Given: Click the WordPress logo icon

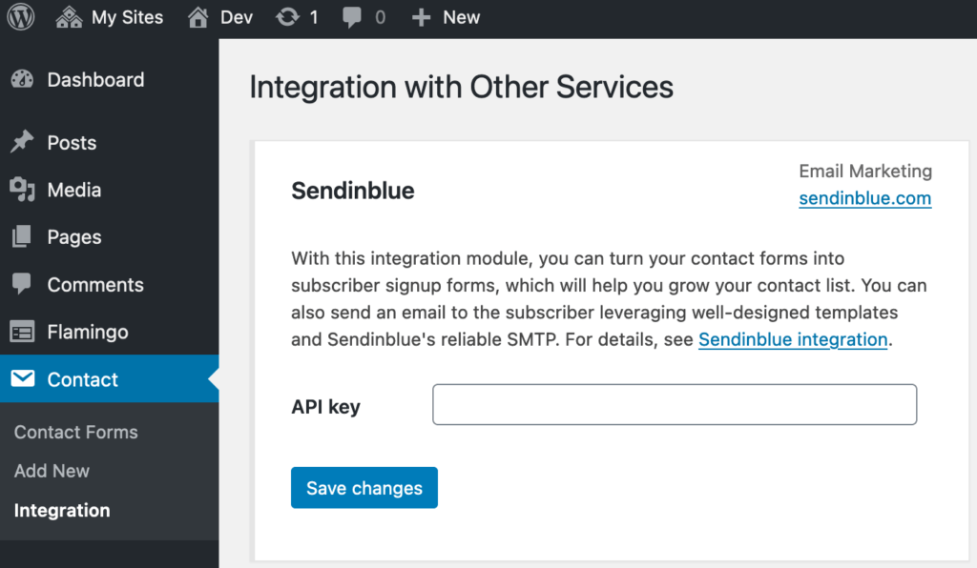Looking at the screenshot, I should [x=21, y=17].
